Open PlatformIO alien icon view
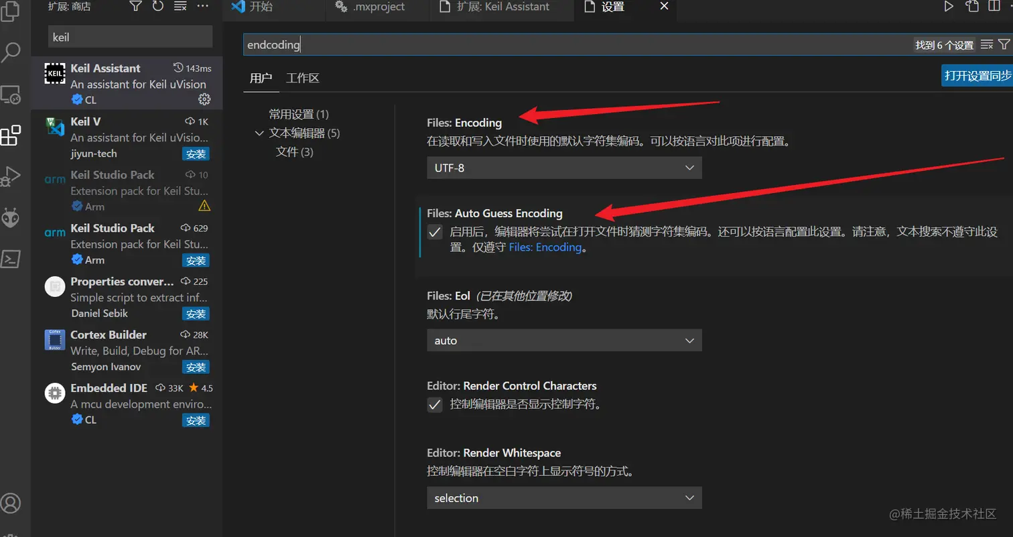The width and height of the screenshot is (1013, 537). [11, 217]
